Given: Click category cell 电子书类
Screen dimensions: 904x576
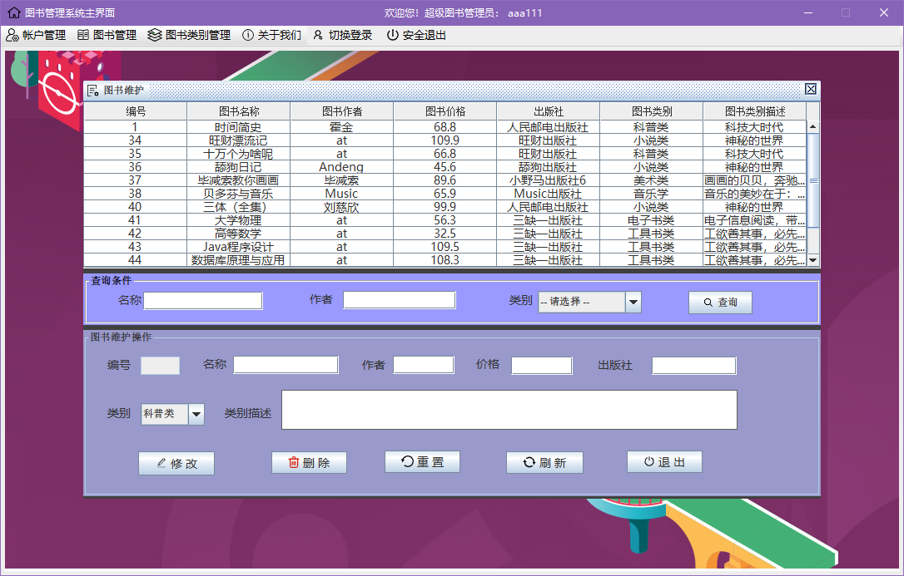Looking at the screenshot, I should tap(652, 219).
